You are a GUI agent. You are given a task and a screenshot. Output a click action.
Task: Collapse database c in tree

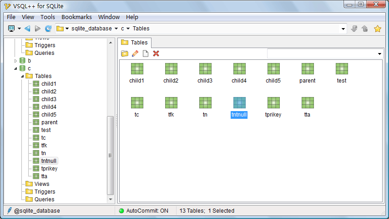(x=15, y=68)
